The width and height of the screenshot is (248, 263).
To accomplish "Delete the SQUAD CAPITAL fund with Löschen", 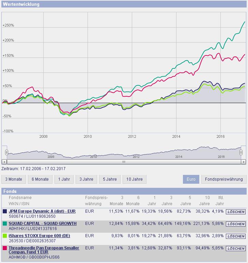I will (x=235, y=224).
